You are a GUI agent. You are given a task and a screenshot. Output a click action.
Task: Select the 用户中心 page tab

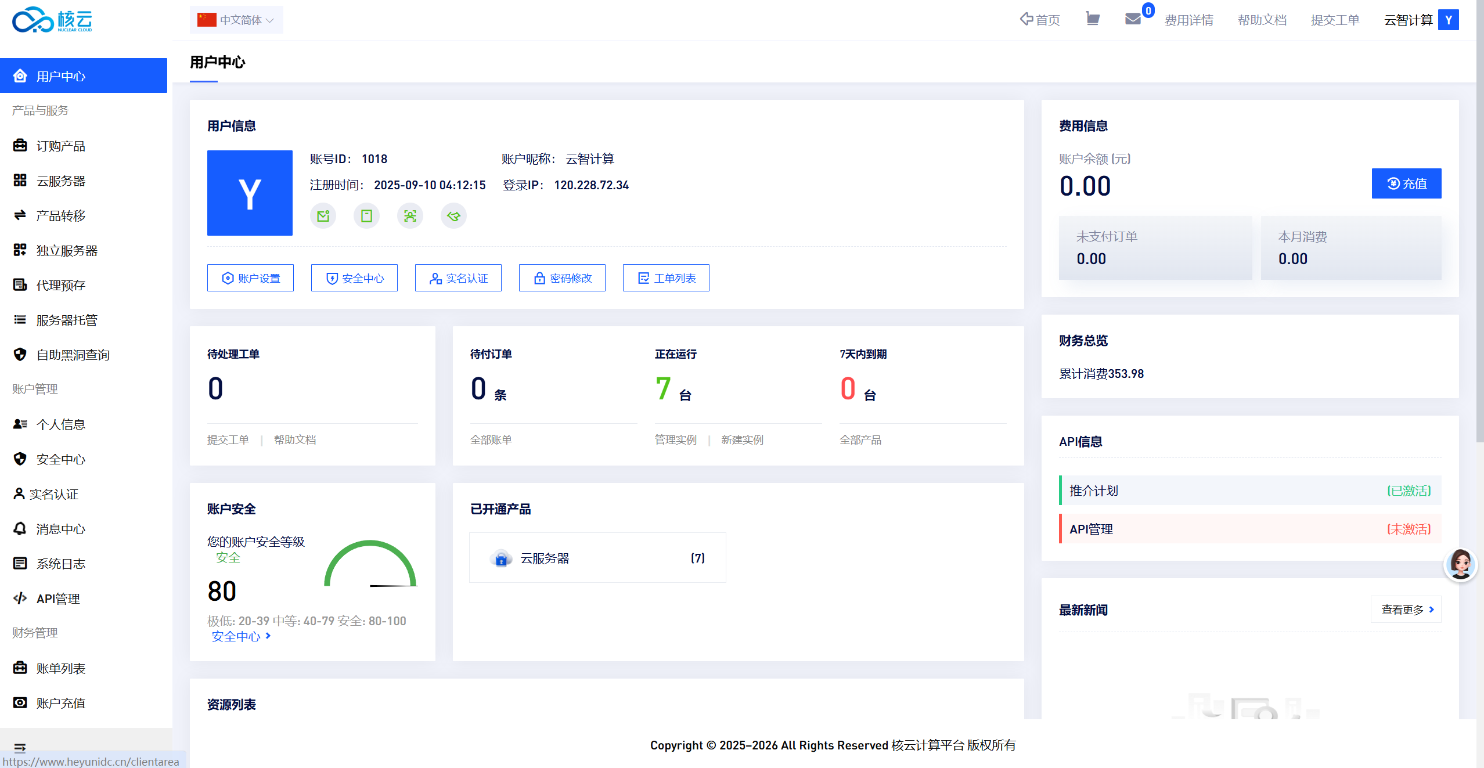pos(218,62)
